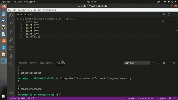The width and height of the screenshot is (178, 100).
Task: Change indentation via 'Spaces: 4'
Action: [x=142, y=98]
